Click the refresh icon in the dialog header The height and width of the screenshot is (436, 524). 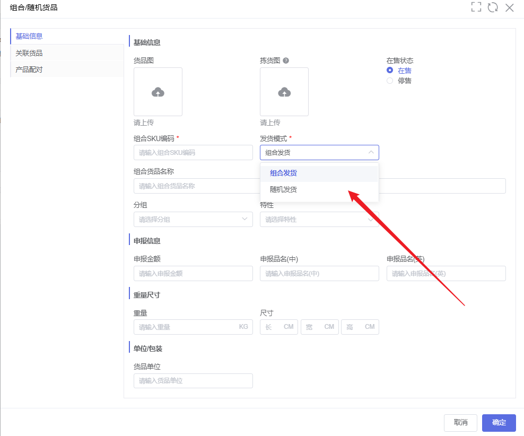pyautogui.click(x=493, y=7)
